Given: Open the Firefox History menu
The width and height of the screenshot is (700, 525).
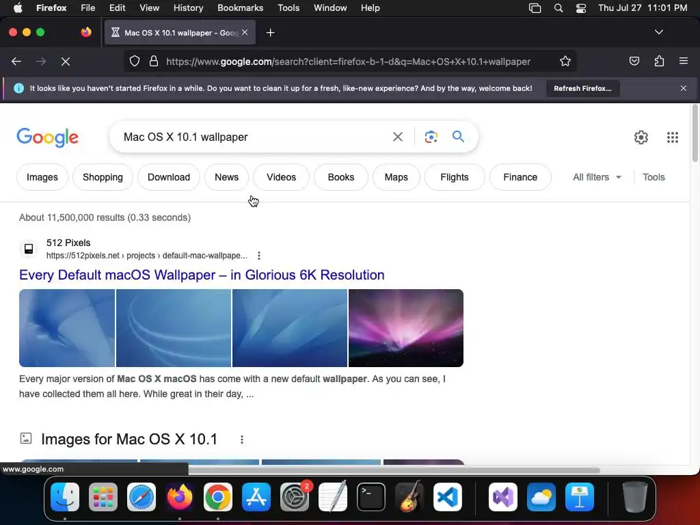Looking at the screenshot, I should point(188,8).
